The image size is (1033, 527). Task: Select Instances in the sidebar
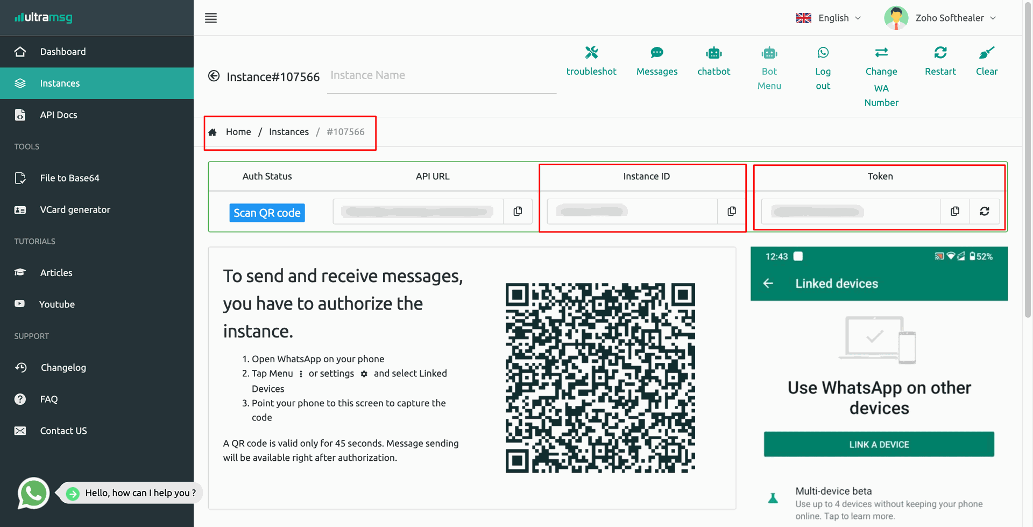97,83
